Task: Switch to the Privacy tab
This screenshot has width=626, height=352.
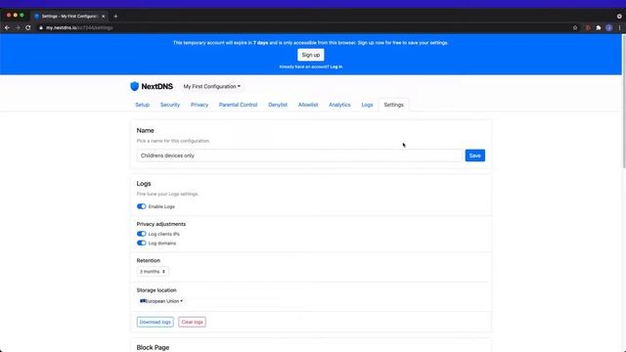Action: [x=200, y=105]
